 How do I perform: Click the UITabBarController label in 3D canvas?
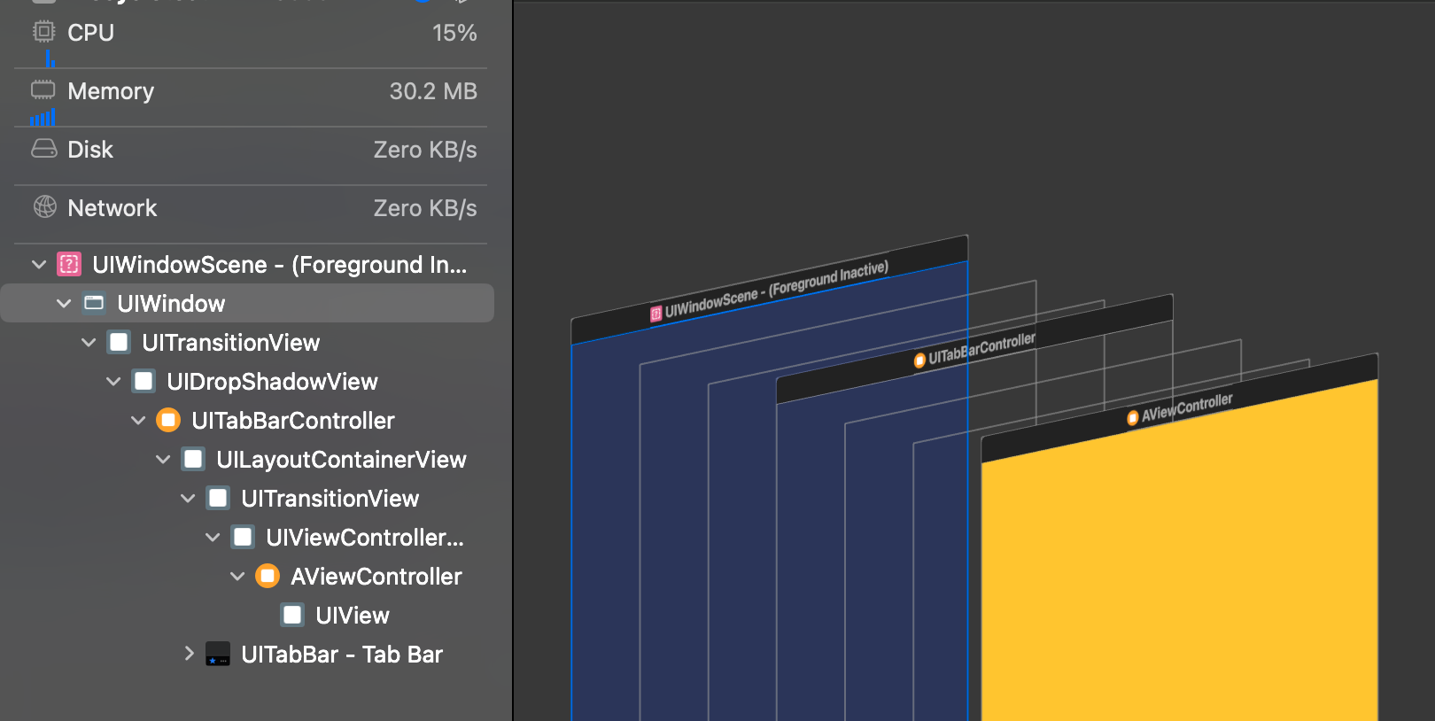[x=981, y=349]
